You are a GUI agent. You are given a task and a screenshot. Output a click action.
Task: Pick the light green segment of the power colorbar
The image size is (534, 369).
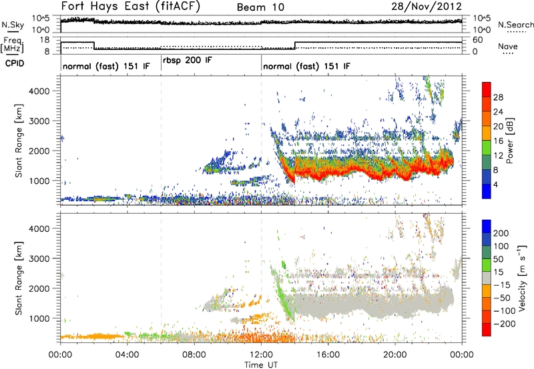(487, 148)
